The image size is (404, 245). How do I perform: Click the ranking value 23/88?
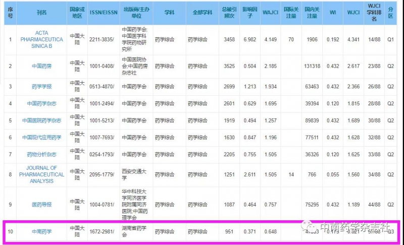coord(374,66)
